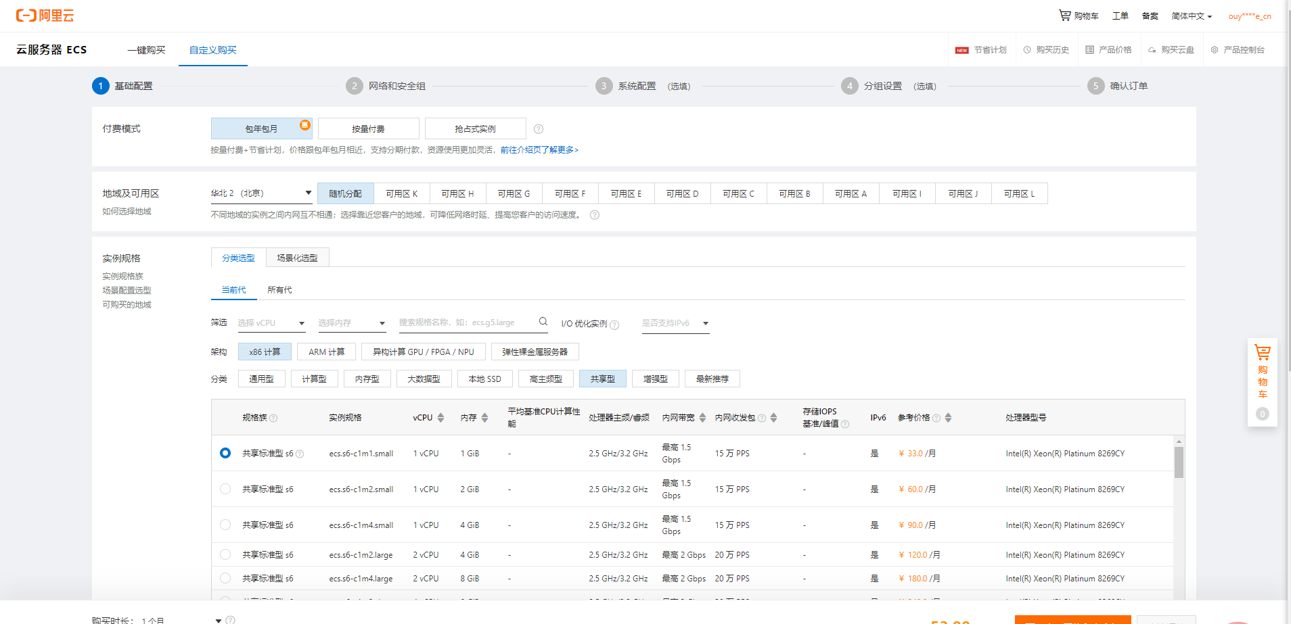Choose 包年包月 billing mode
The image size is (1291, 624).
(x=261, y=128)
